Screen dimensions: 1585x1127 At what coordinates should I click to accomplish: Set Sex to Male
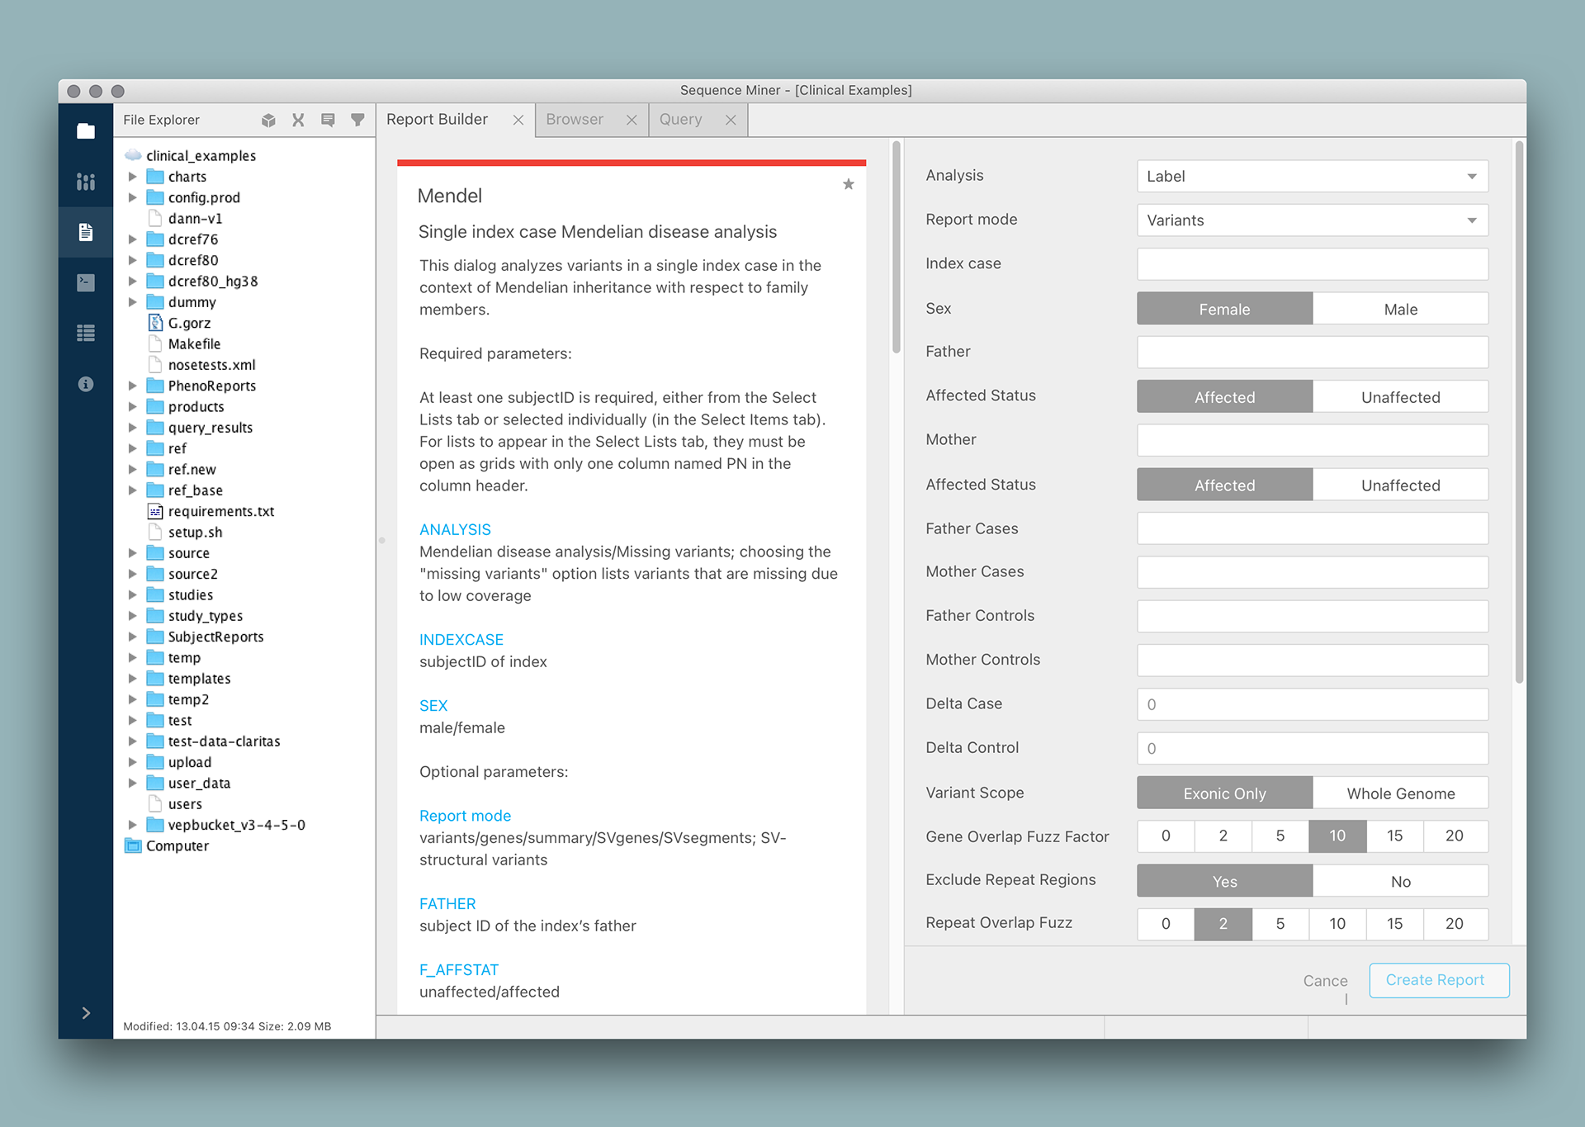tap(1400, 309)
